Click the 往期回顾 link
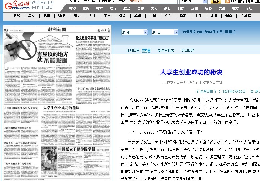260x181 pixels. 133,51
